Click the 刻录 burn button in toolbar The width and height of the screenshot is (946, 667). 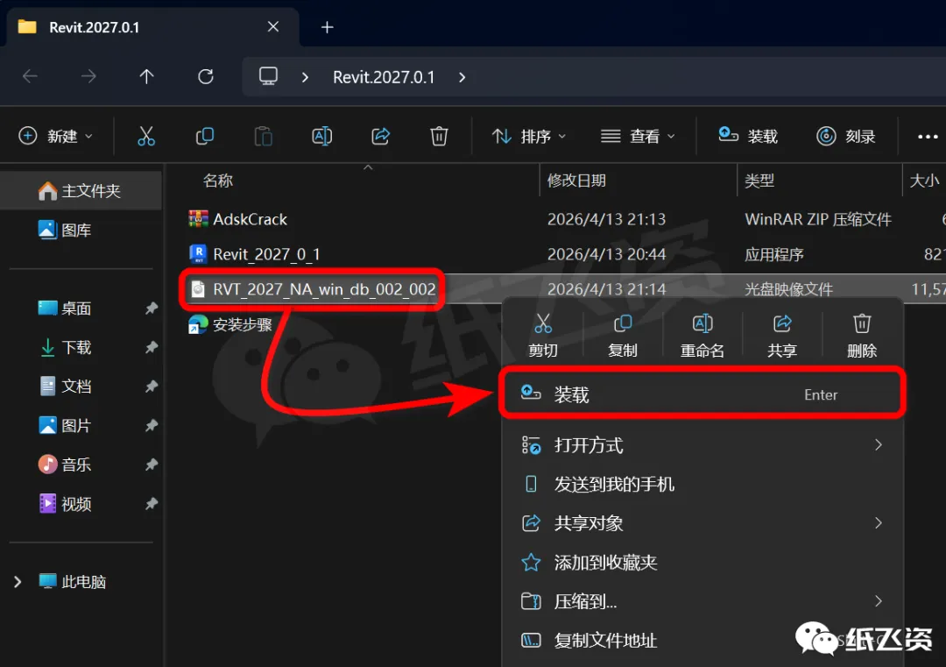pos(846,137)
